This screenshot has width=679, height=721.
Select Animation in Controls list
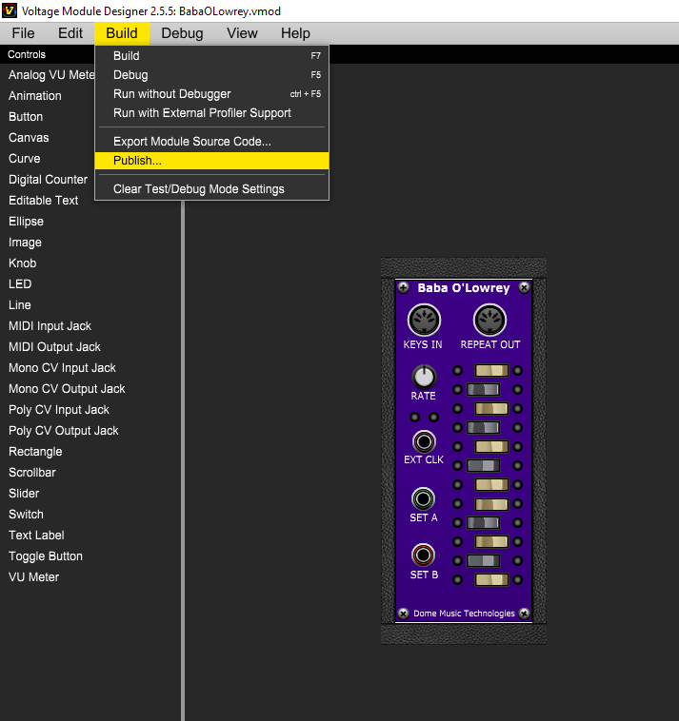coord(35,96)
